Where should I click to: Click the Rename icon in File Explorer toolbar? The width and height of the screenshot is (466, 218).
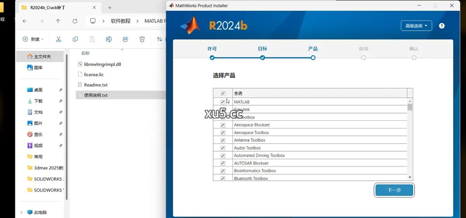coord(109,39)
